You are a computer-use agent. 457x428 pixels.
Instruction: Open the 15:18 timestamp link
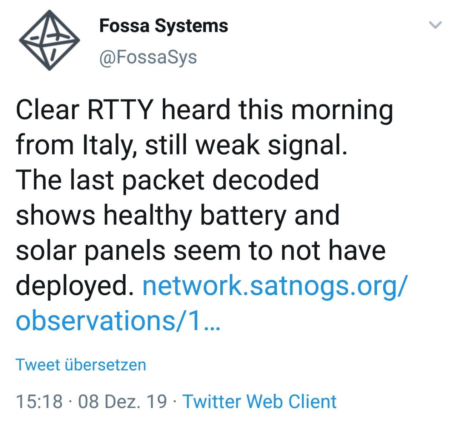[39, 401]
